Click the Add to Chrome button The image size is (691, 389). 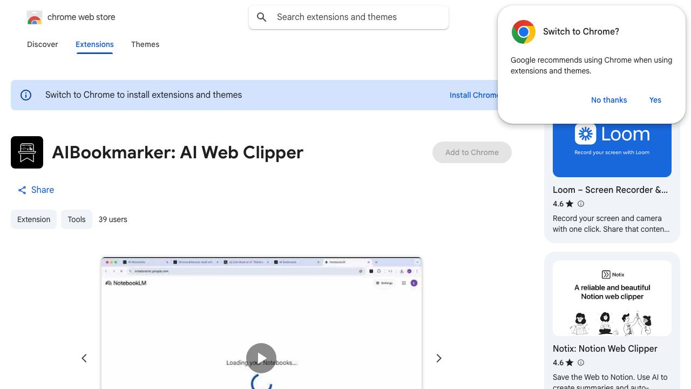pyautogui.click(x=472, y=152)
